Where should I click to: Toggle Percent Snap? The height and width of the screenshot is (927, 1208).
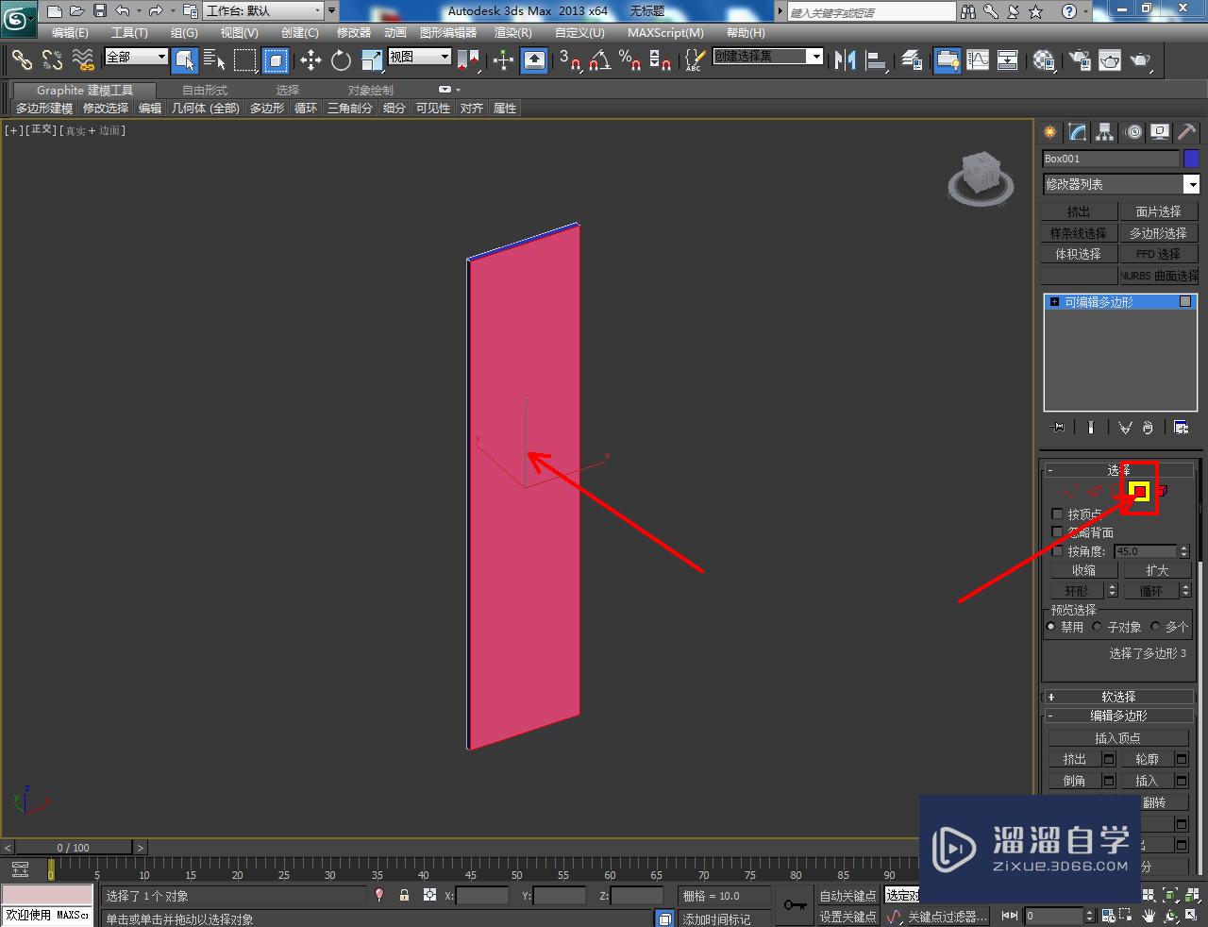pos(629,60)
